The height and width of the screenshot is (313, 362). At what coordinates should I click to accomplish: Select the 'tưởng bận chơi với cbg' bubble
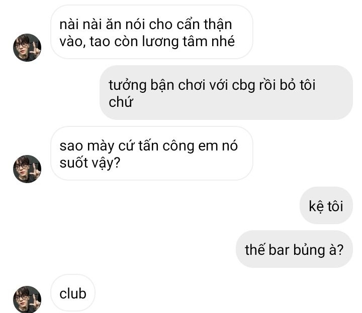pos(226,93)
